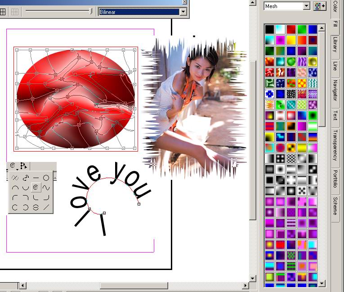Click the text path edit tool with arrow
Image resolution: width=344 pixels, height=292 pixels.
pyautogui.click(x=23, y=166)
